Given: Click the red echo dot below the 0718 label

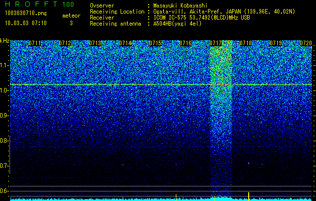Looking at the screenshot, I should (249, 163).
